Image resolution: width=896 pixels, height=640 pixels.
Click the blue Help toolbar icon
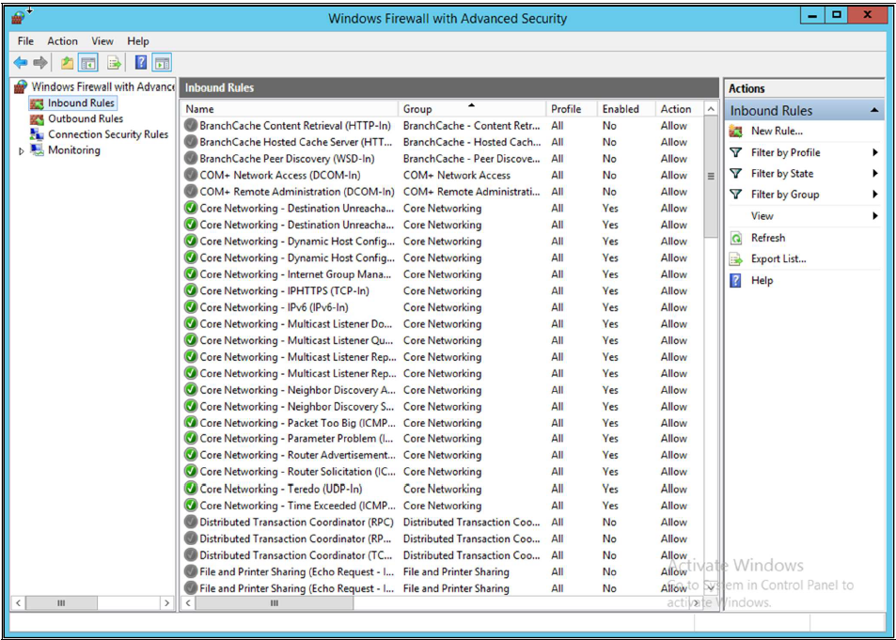141,63
